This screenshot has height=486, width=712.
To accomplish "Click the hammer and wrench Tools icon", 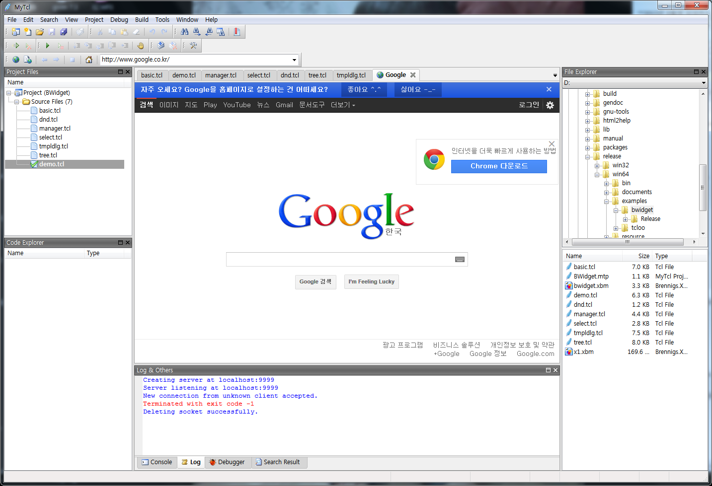I will [193, 46].
